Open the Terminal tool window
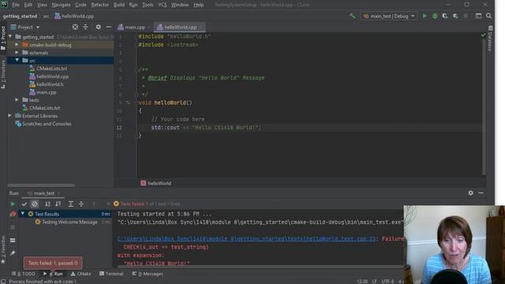Viewport: 505px width, 284px height. [x=111, y=274]
